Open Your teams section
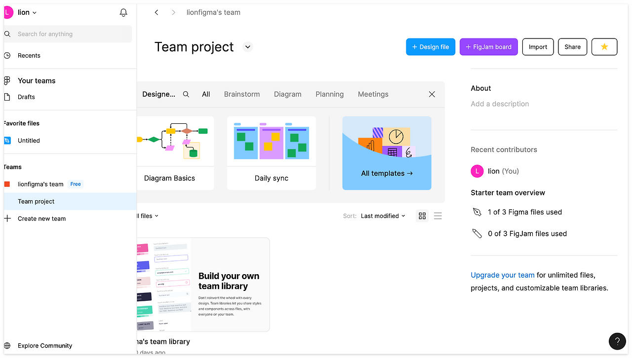 [x=37, y=81]
